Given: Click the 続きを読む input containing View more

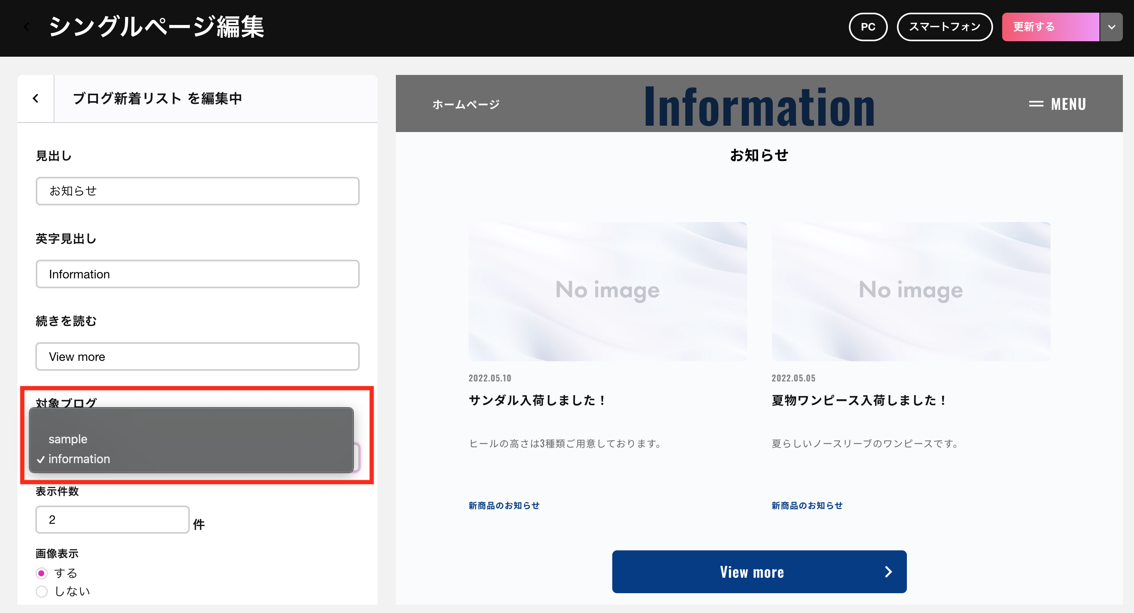Looking at the screenshot, I should [x=197, y=356].
